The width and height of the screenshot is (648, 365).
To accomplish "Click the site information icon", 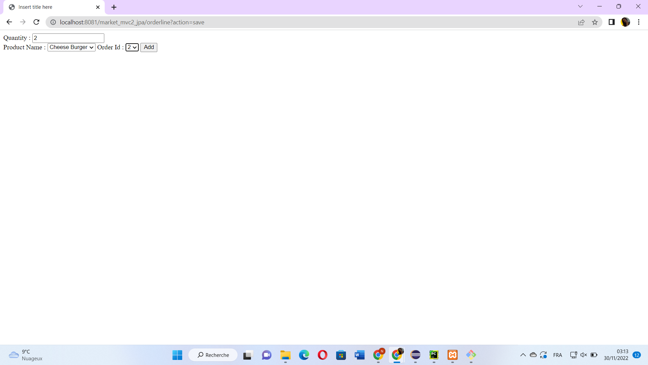I will point(53,22).
